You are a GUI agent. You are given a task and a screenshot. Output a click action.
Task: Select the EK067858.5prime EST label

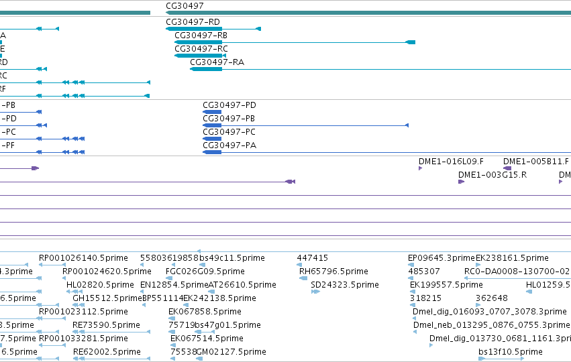coord(205,312)
